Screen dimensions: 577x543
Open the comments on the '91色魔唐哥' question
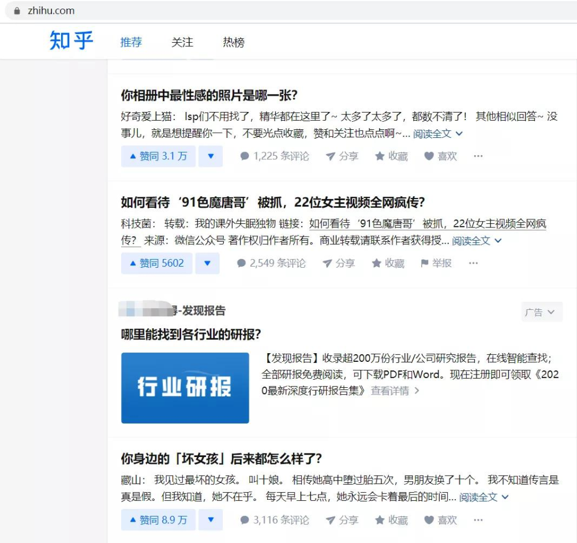[x=272, y=263]
